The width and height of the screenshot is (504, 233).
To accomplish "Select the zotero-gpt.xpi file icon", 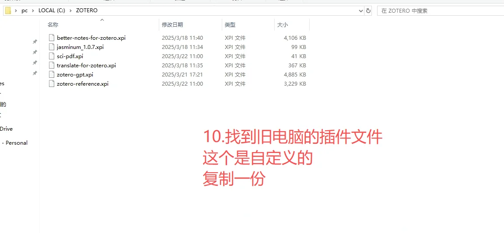I will (x=52, y=75).
